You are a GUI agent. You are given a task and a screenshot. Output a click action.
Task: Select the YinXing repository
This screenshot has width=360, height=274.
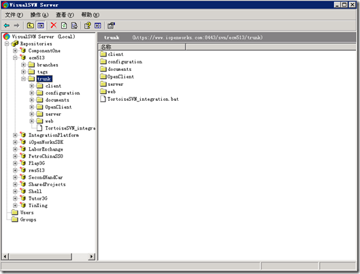tap(38, 206)
